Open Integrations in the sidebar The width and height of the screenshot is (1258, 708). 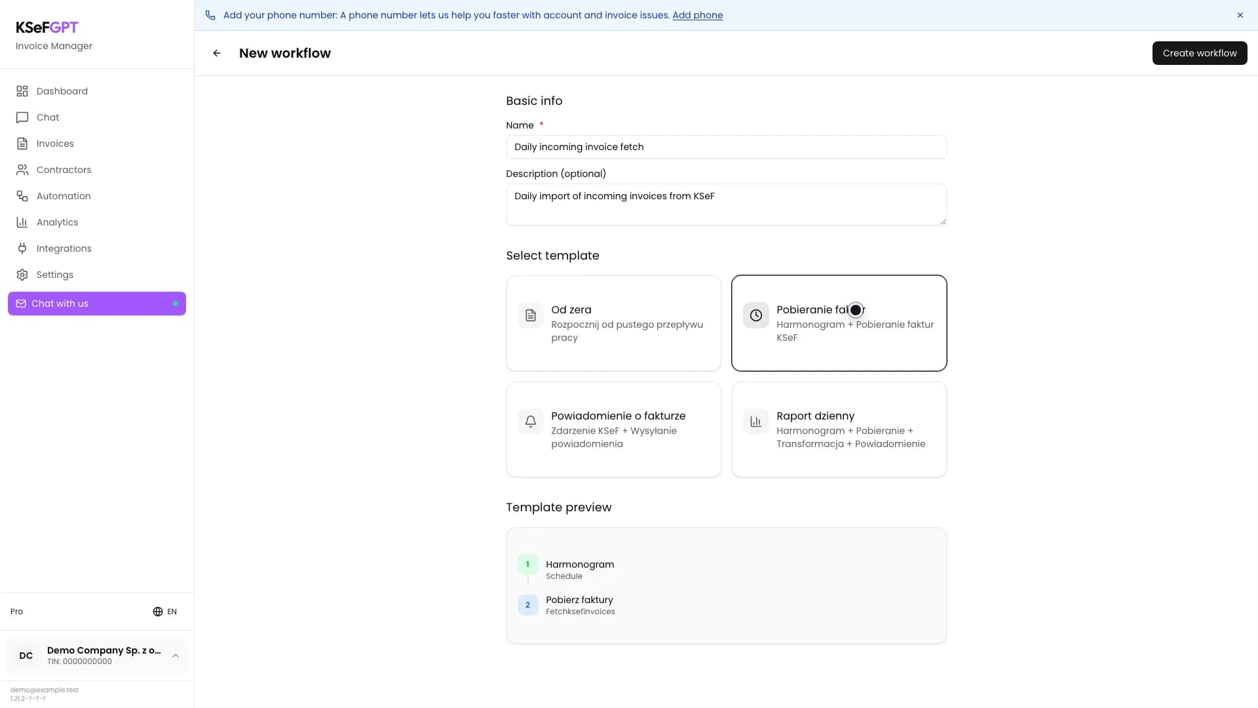pos(97,248)
